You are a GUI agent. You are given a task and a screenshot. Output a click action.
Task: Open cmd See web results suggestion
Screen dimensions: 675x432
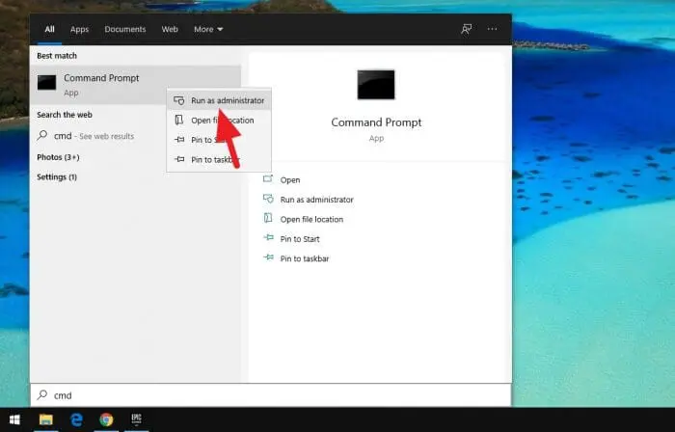point(135,136)
